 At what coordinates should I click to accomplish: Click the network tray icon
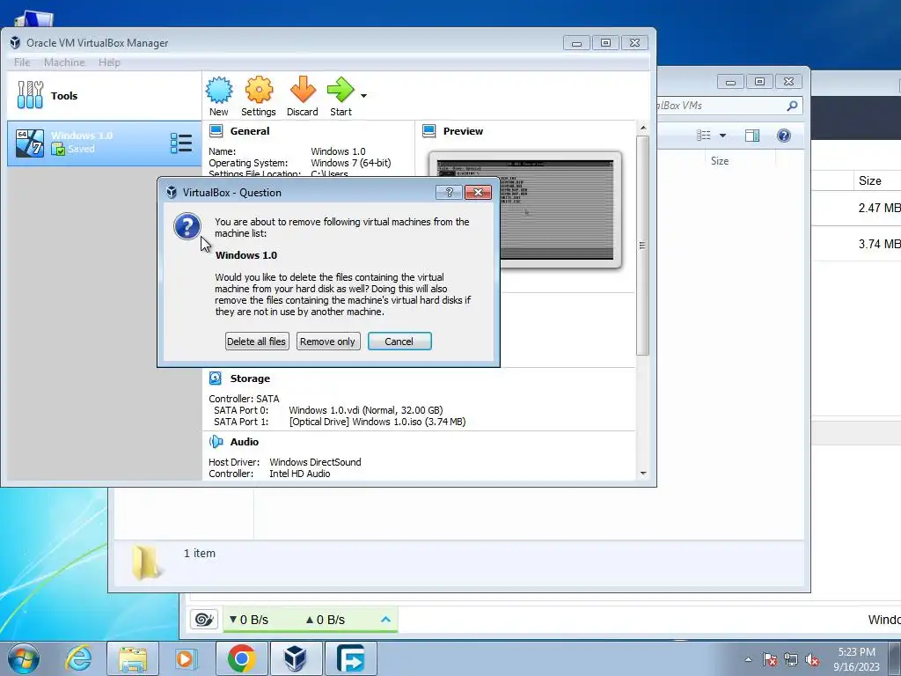(x=791, y=659)
